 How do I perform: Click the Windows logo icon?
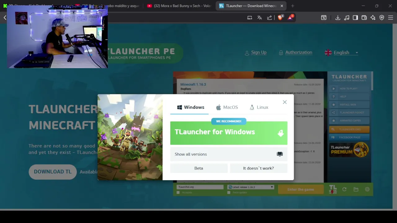[x=179, y=107]
